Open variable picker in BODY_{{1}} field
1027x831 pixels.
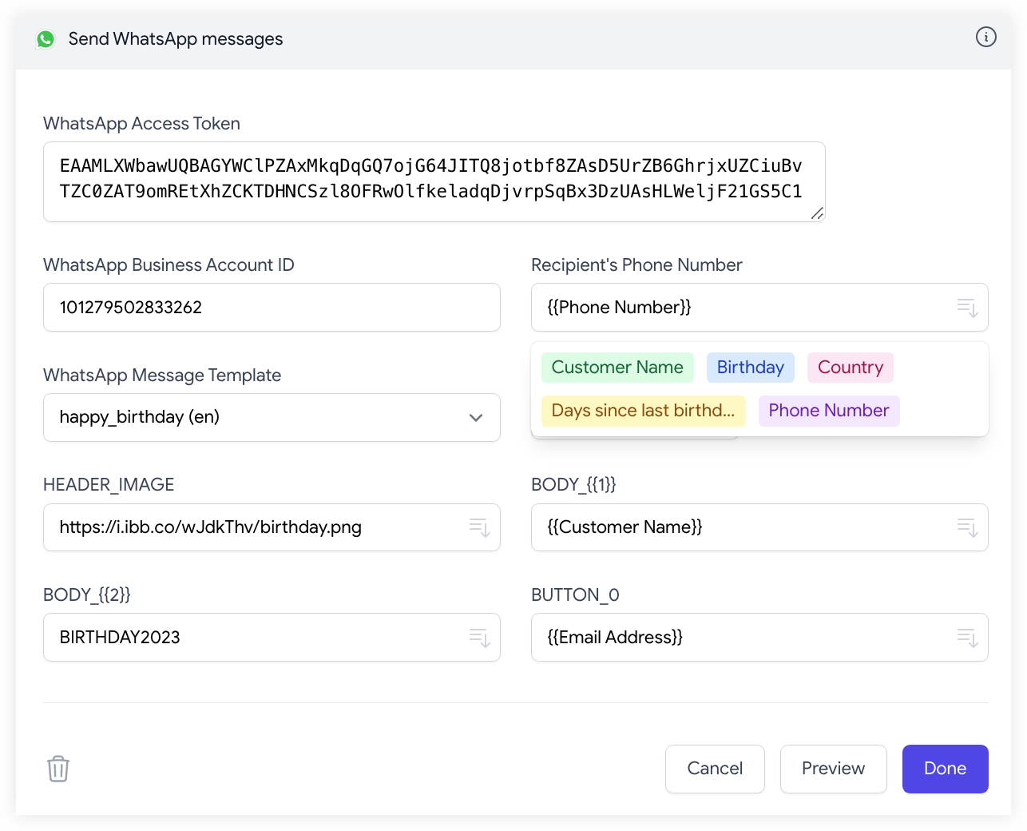point(968,527)
